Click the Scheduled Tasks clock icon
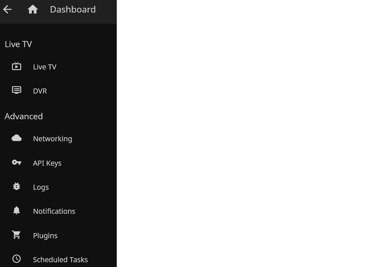Image resolution: width=391 pixels, height=267 pixels. (x=17, y=259)
